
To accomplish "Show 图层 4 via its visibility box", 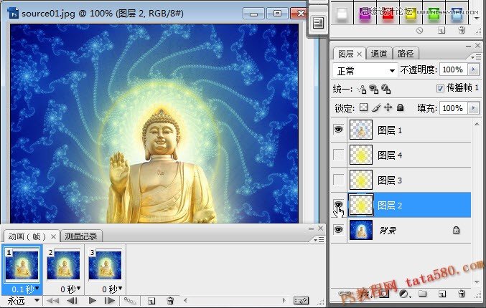I will pyautogui.click(x=338, y=155).
